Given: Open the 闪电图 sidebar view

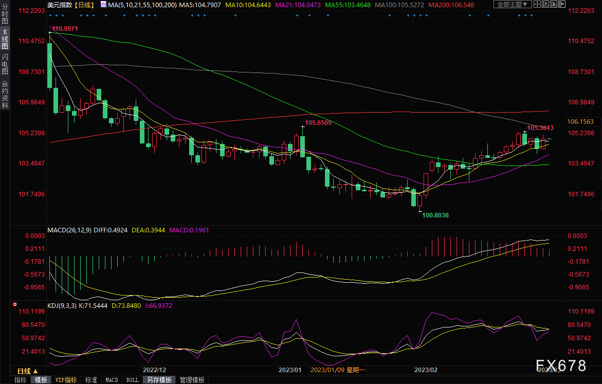Looking at the screenshot, I should pos(5,65).
